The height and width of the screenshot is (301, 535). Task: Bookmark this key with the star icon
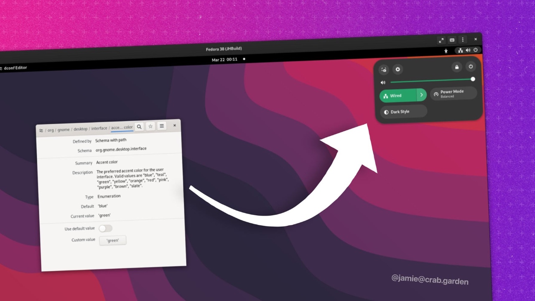150,126
